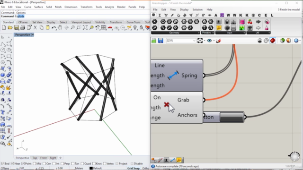
Task: Click the Grasshopper open file icon
Action: pyautogui.click(x=154, y=41)
